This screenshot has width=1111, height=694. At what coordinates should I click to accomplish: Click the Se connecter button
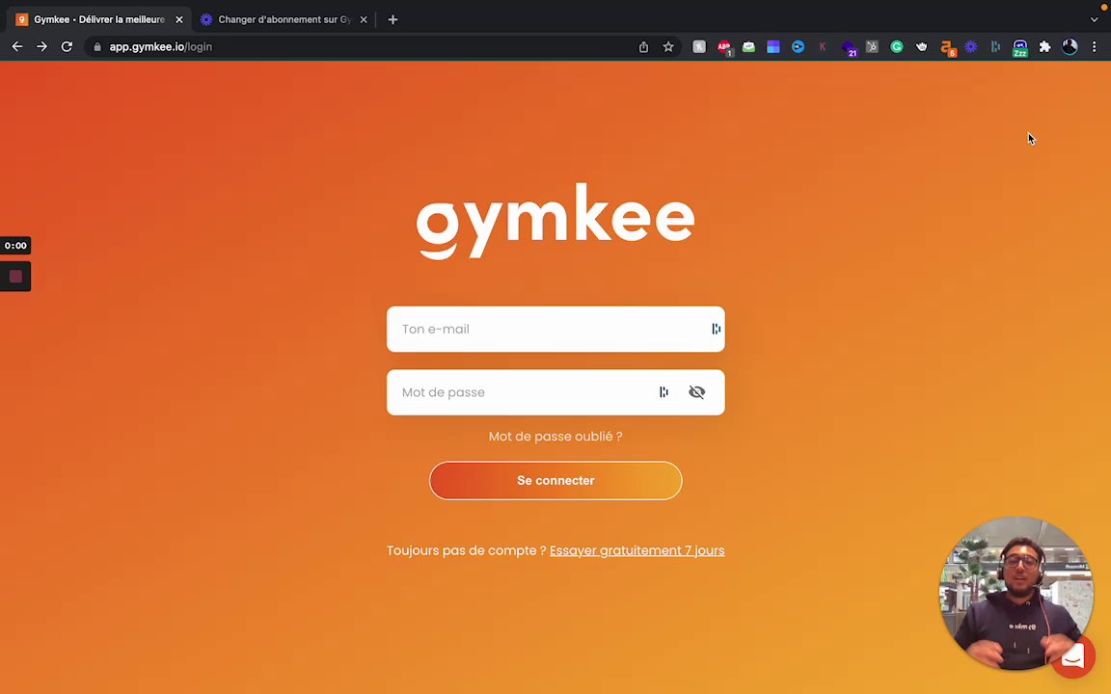[x=555, y=480]
